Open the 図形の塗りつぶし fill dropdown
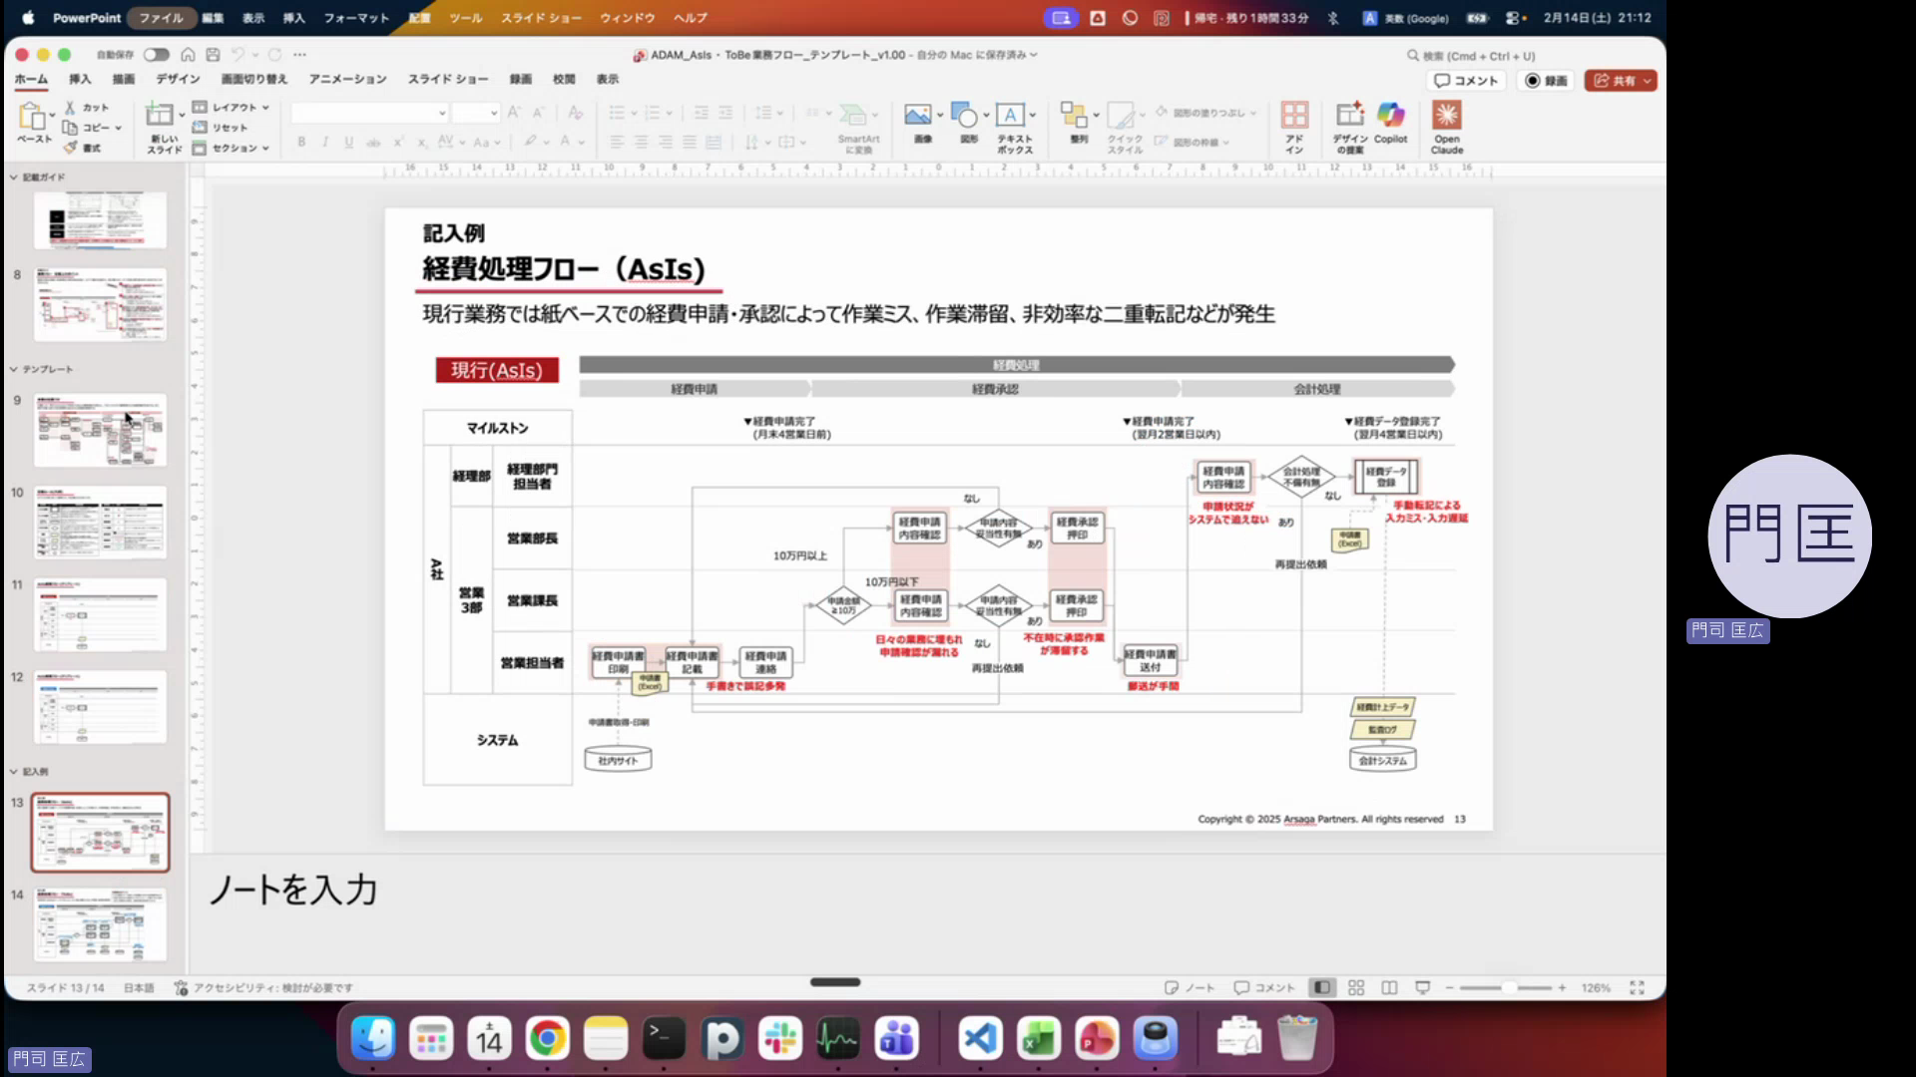Screen dimensions: 1916x1077 1207,113
